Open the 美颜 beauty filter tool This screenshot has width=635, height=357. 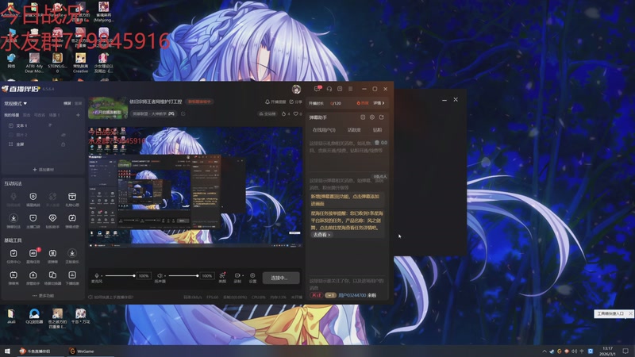point(222,278)
